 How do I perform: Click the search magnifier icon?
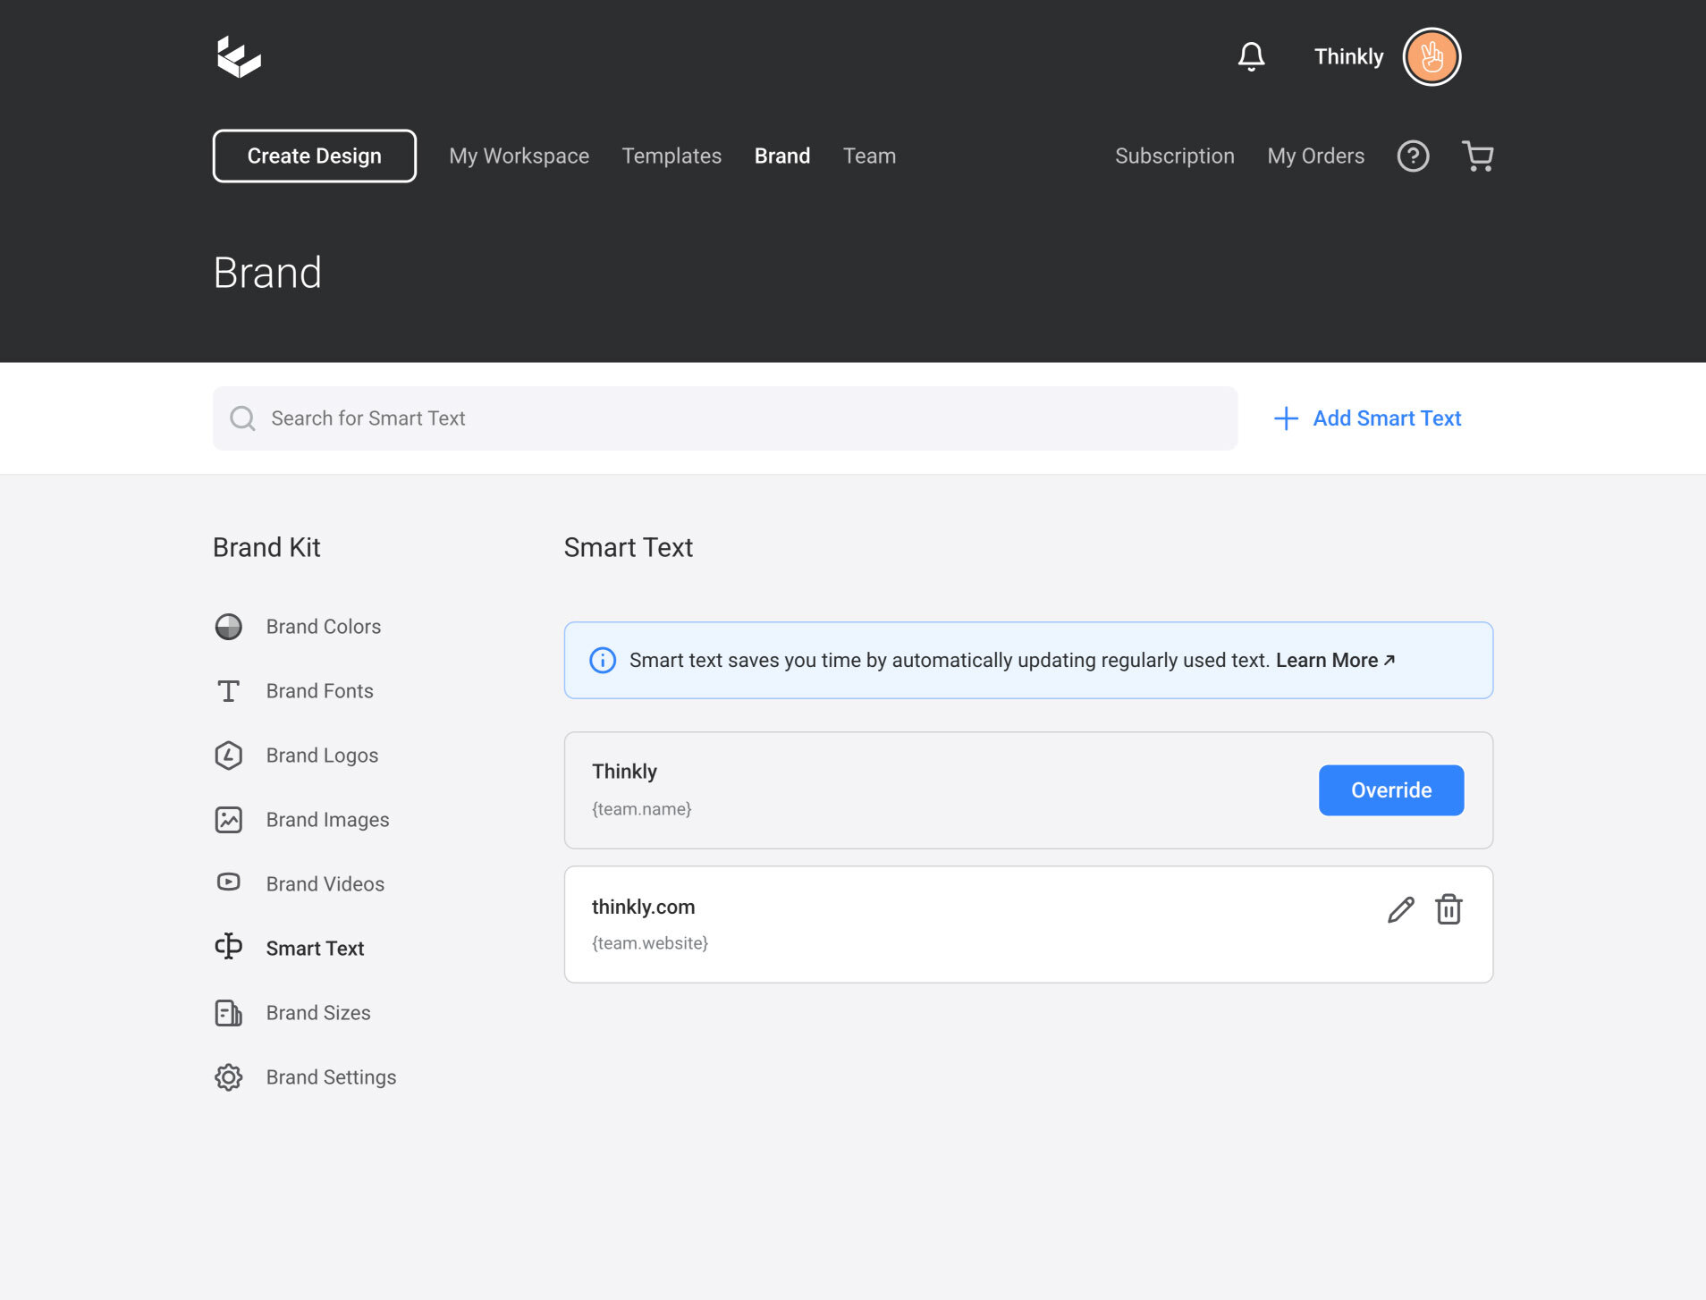tap(242, 418)
